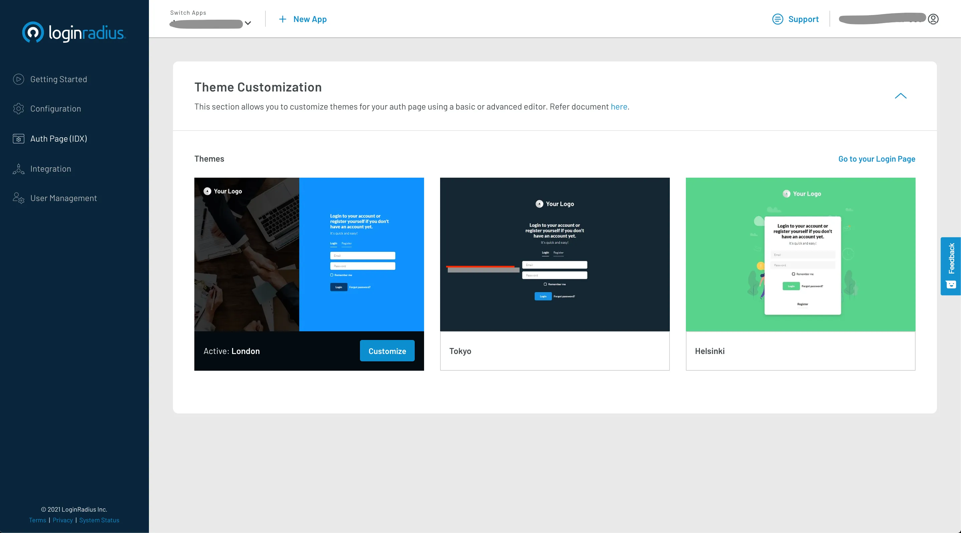Expand the Switch Apps dropdown

(248, 23)
